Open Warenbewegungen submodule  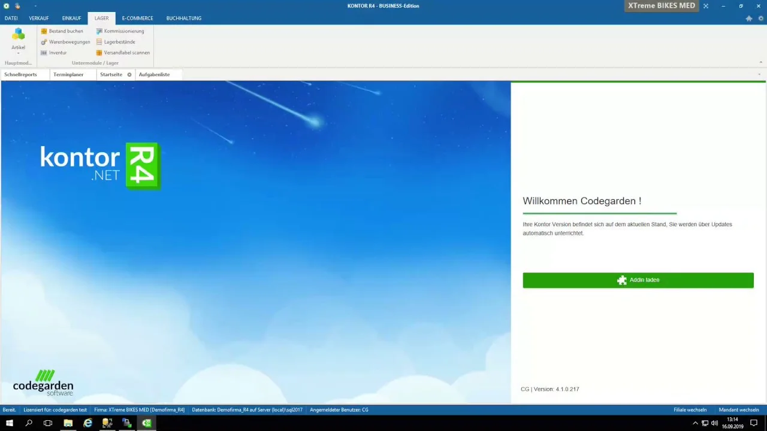coord(65,42)
